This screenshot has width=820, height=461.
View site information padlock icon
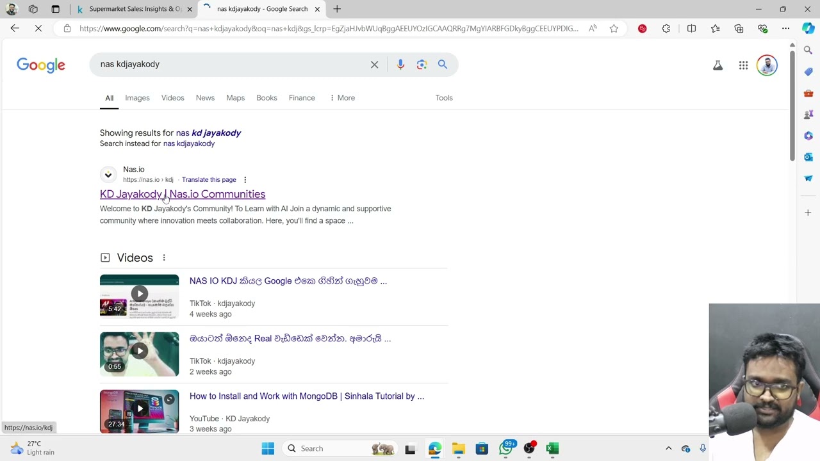[x=67, y=28]
